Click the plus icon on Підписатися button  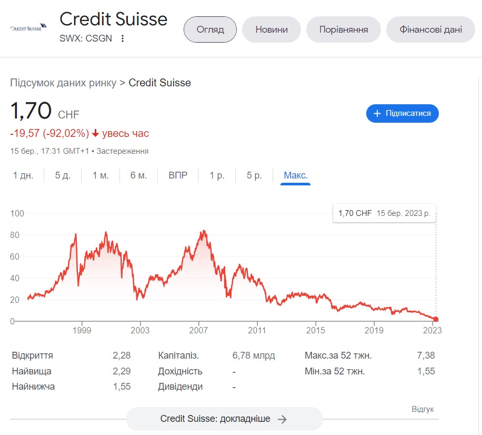(377, 114)
